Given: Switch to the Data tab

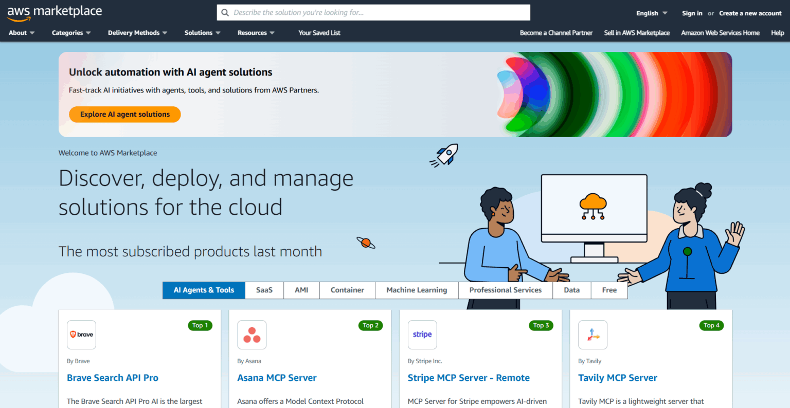Looking at the screenshot, I should pos(571,290).
